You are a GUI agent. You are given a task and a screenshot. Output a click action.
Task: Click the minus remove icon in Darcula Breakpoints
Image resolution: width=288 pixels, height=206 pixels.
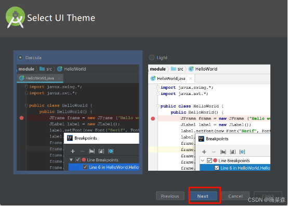(x=82, y=152)
